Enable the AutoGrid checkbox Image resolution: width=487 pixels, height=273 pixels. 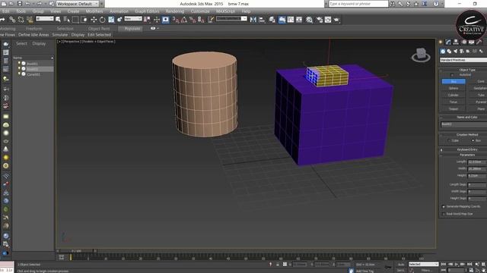click(452, 75)
